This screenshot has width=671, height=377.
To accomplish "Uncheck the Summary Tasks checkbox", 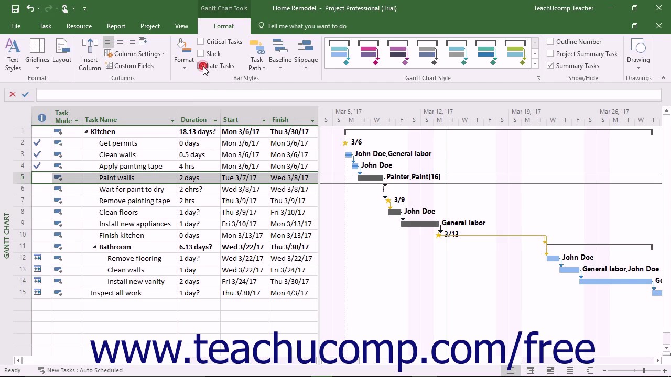I will [x=550, y=65].
